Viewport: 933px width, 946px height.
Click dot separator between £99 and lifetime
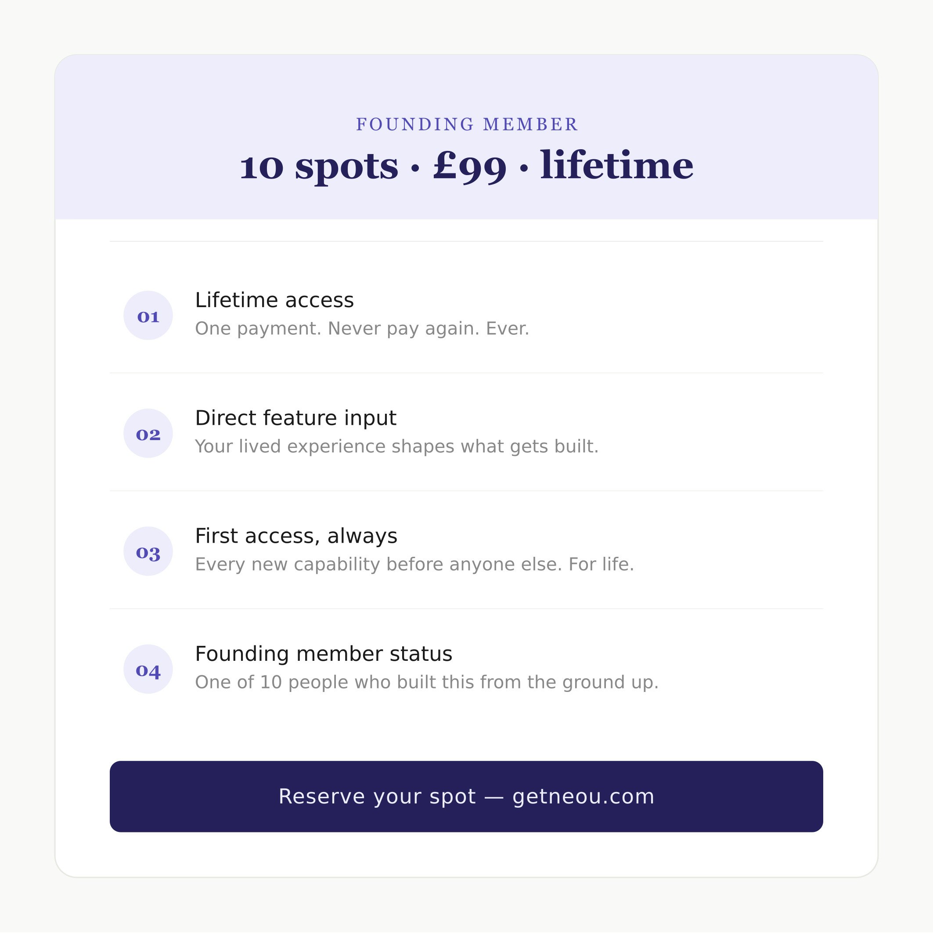tap(524, 168)
